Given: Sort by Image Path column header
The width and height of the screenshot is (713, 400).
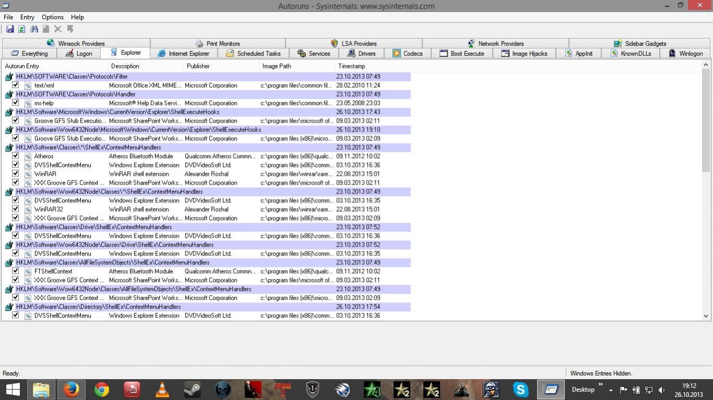Looking at the screenshot, I should pyautogui.click(x=297, y=66).
